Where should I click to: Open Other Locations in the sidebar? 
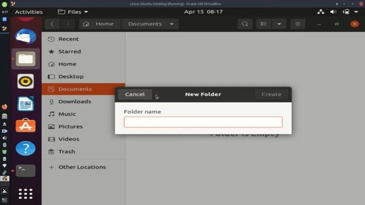tap(83, 167)
